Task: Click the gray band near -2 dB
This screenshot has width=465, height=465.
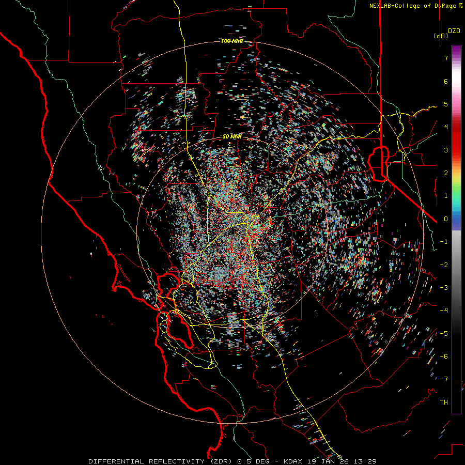Action: [x=456, y=265]
